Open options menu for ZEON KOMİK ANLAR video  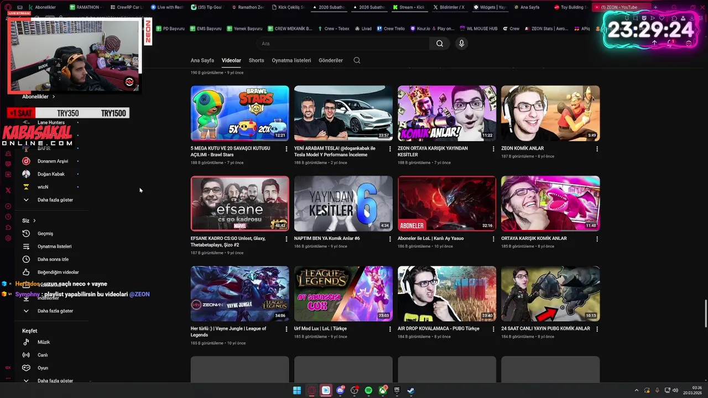coord(597,149)
